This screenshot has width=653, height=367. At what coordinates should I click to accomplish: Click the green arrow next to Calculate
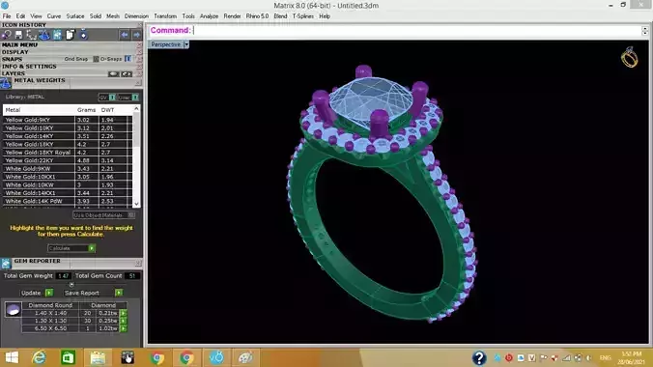point(92,248)
